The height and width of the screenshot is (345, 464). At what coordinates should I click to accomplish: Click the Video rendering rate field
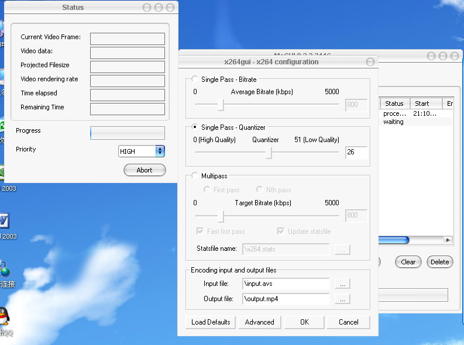pyautogui.click(x=127, y=81)
